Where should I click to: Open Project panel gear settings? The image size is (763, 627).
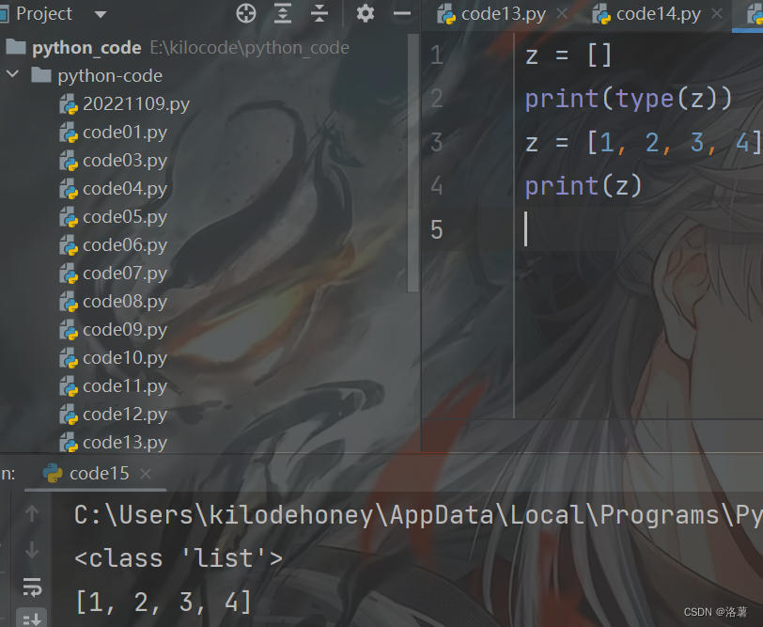[x=366, y=13]
